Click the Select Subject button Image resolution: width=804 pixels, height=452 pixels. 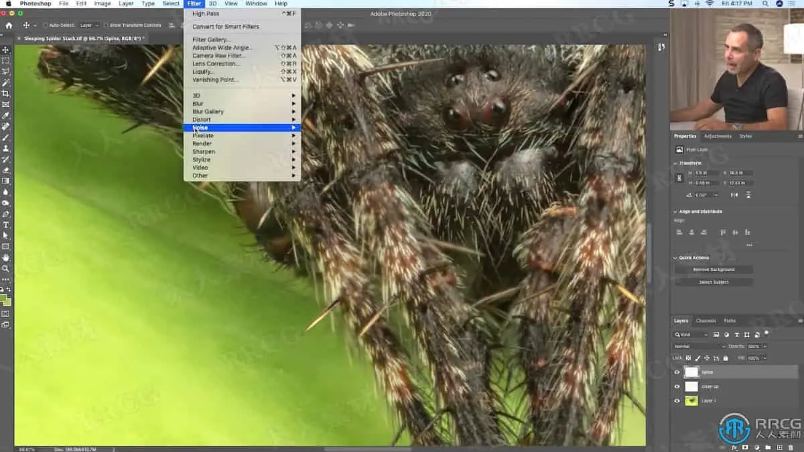tap(714, 283)
